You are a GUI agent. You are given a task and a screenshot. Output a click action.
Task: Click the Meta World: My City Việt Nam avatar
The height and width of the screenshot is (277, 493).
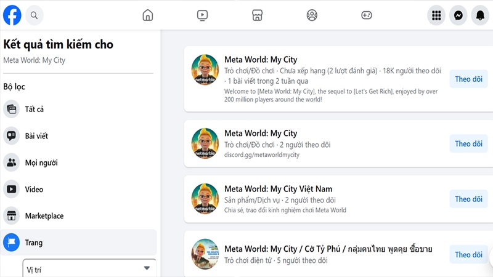(x=205, y=198)
